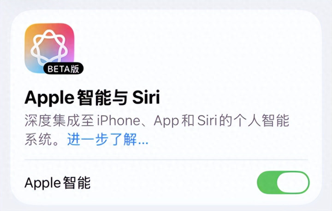Tap the 深度集成至 description text
The height and width of the screenshot is (211, 332).
pos(59,121)
